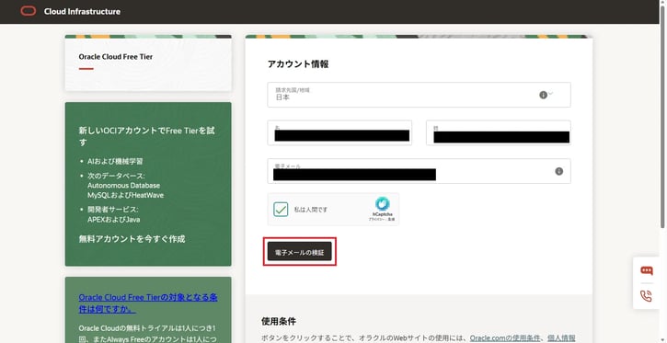The height and width of the screenshot is (343, 667).
Task: Click the first name input field
Action: [x=339, y=132]
